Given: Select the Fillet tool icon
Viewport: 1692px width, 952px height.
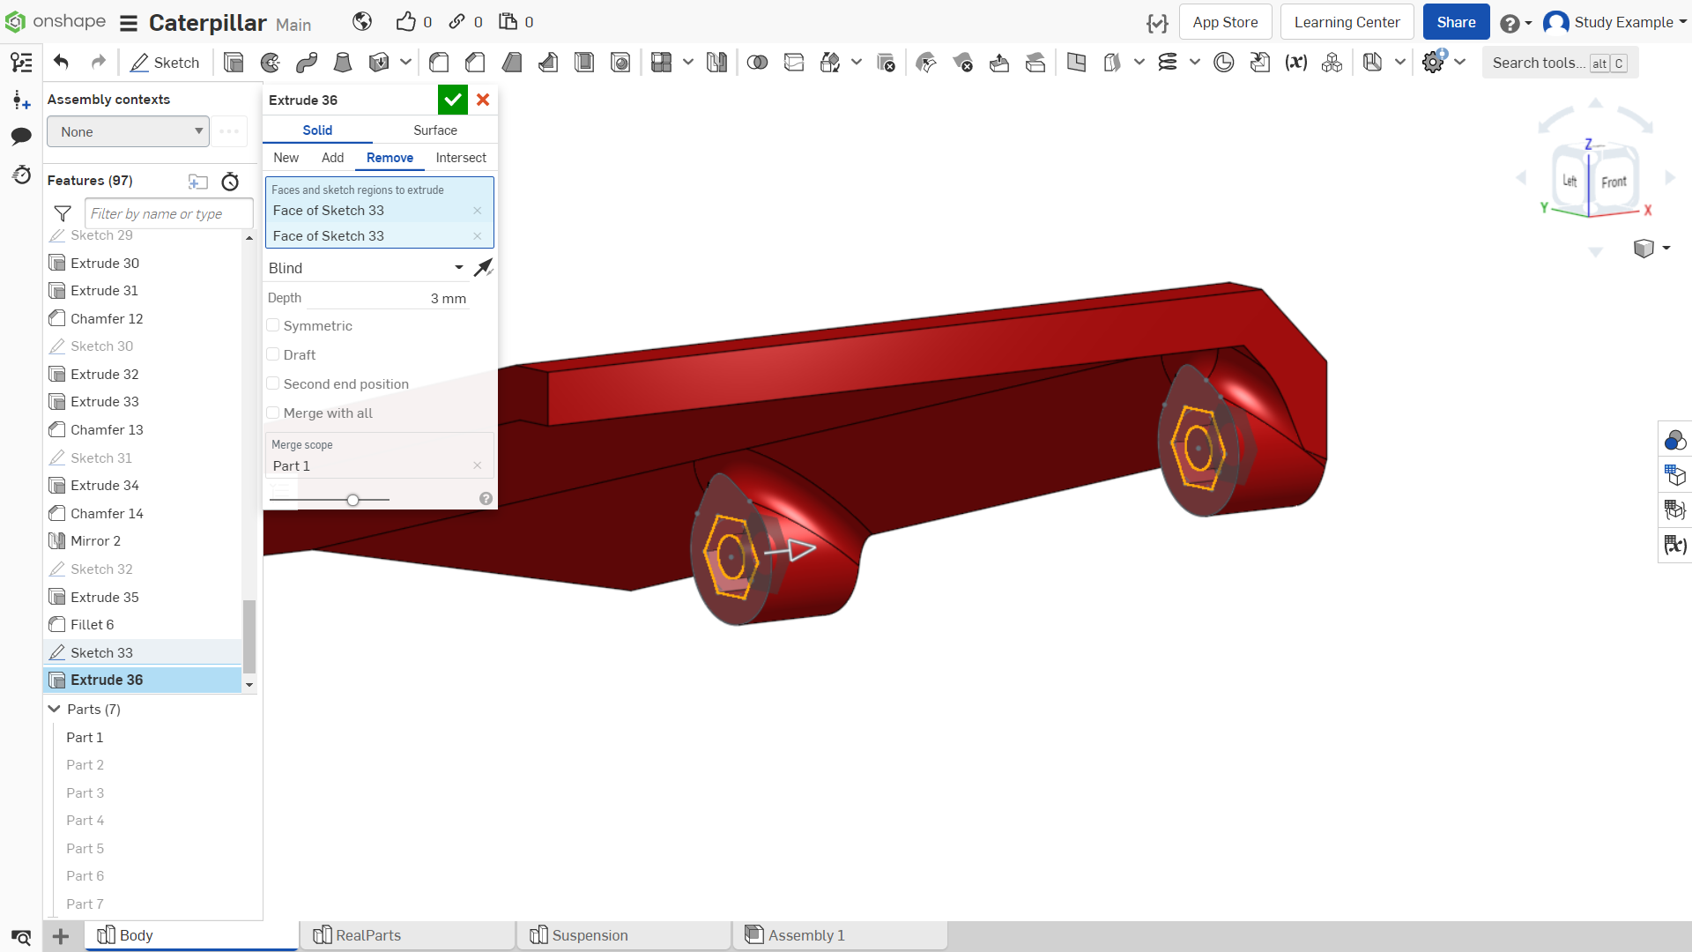Looking at the screenshot, I should [439, 63].
